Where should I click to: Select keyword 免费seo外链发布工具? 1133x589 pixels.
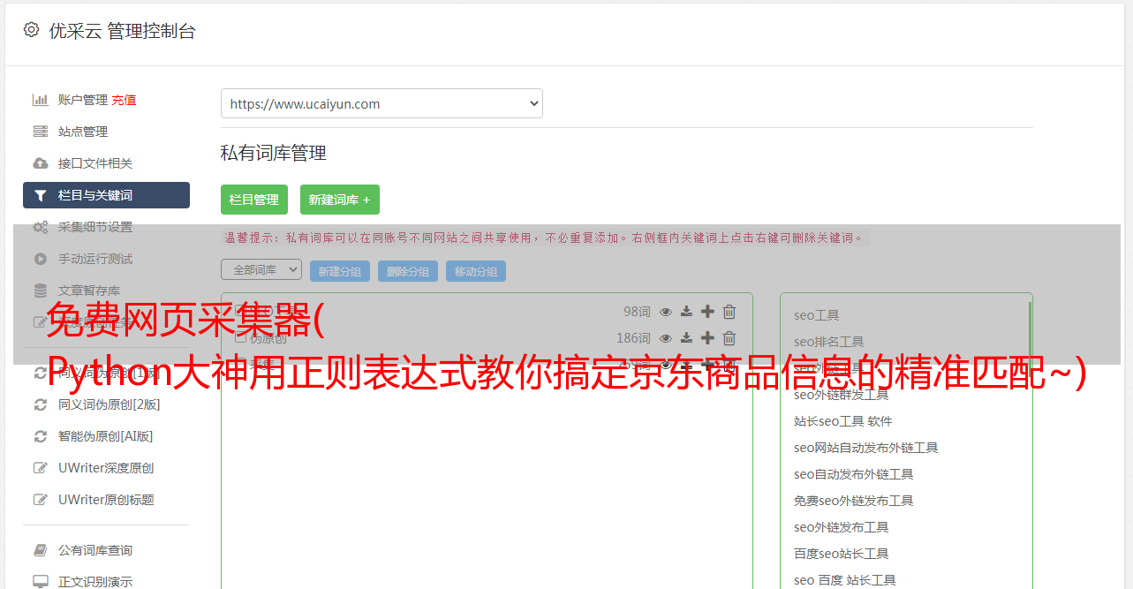coord(854,501)
